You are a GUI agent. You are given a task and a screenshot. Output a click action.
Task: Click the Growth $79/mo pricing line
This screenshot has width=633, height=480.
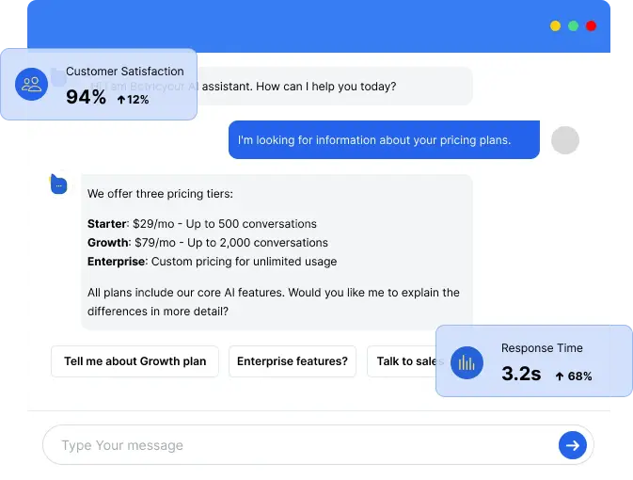208,243
